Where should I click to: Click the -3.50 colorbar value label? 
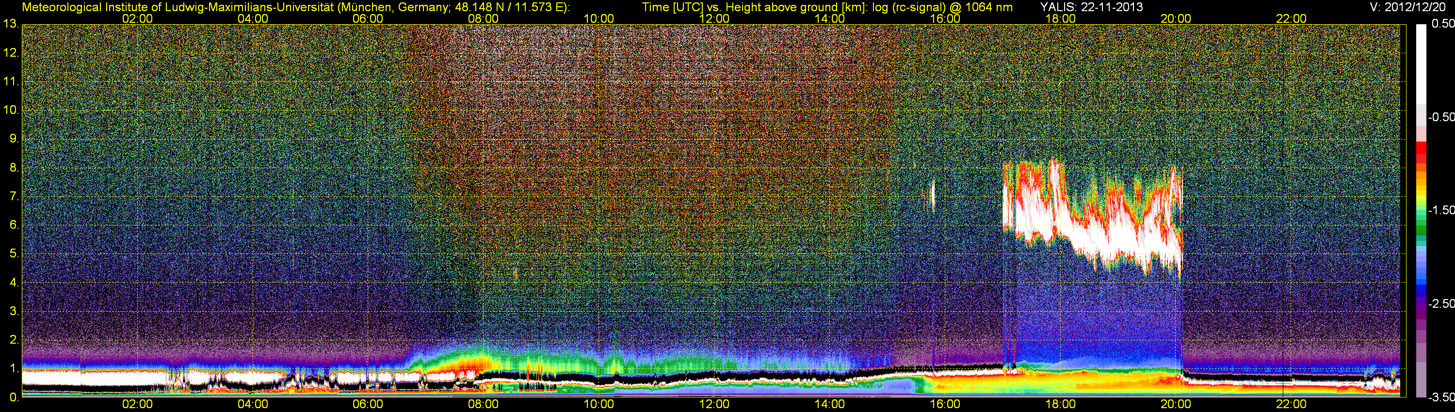click(1440, 397)
